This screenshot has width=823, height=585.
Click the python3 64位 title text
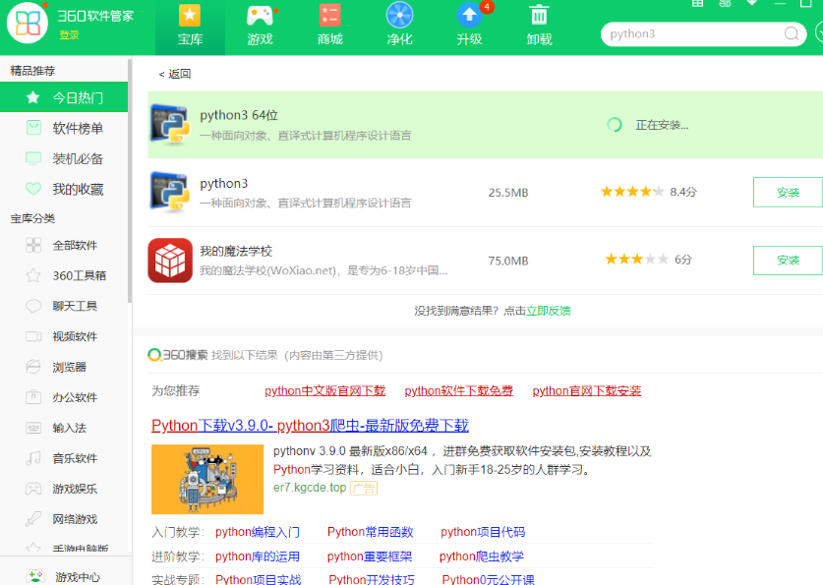(239, 115)
